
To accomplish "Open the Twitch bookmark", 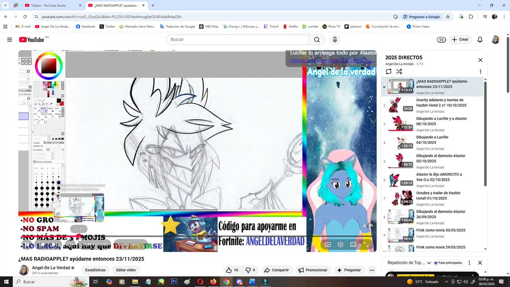I will (271, 26).
